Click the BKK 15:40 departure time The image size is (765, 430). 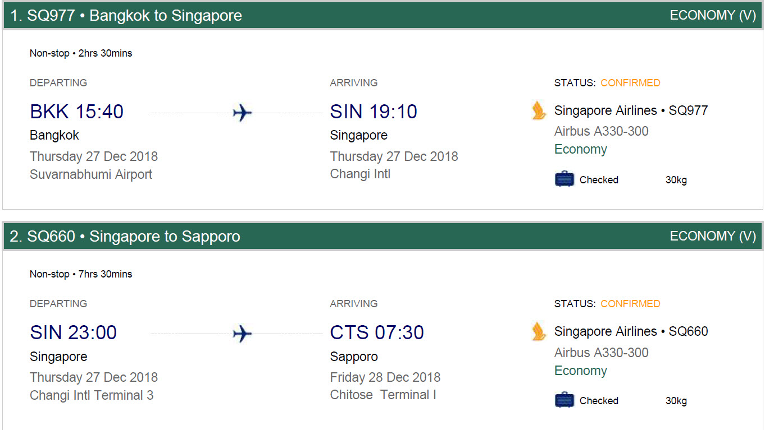[x=76, y=112]
